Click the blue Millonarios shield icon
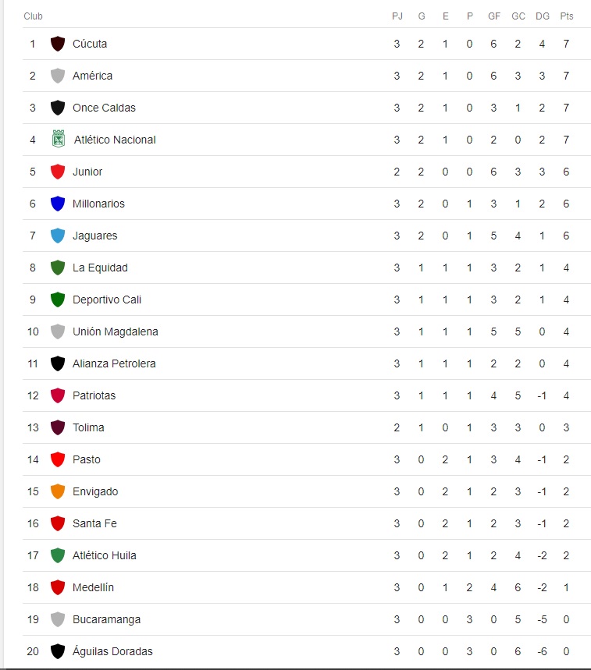Screen dimensions: 591x670 coord(57,204)
